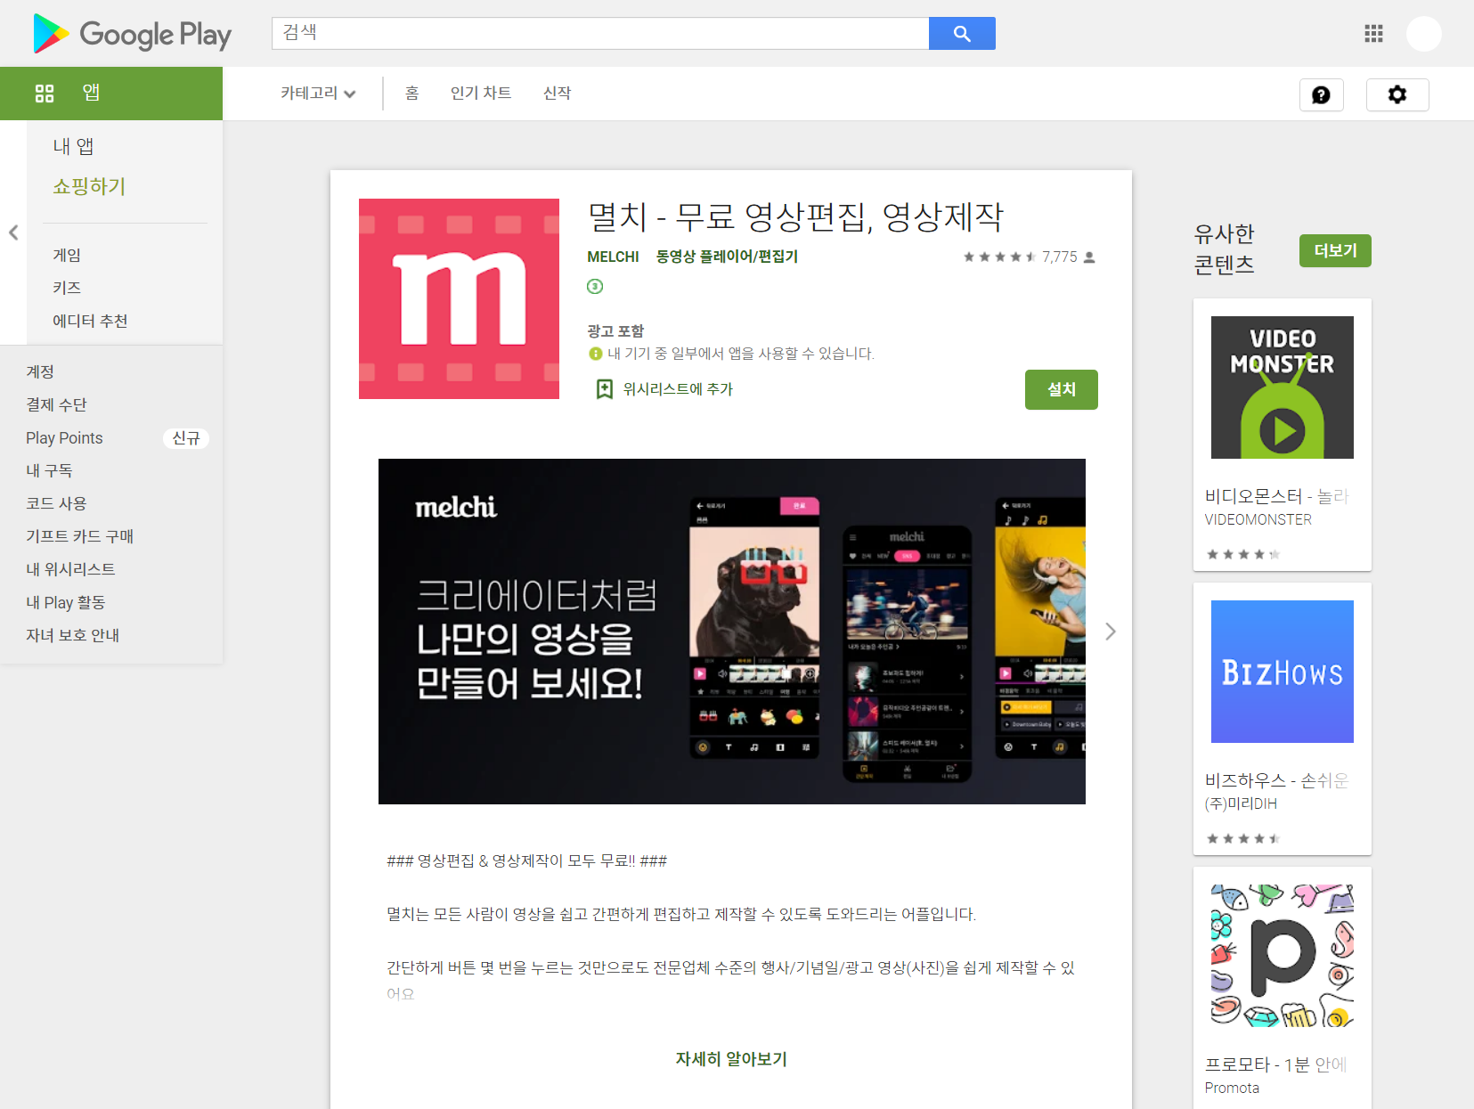Go to the 홈 tab
The image size is (1474, 1109).
point(411,94)
